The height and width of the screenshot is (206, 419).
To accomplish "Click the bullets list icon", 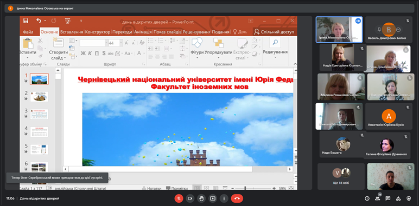I will coord(151,41).
